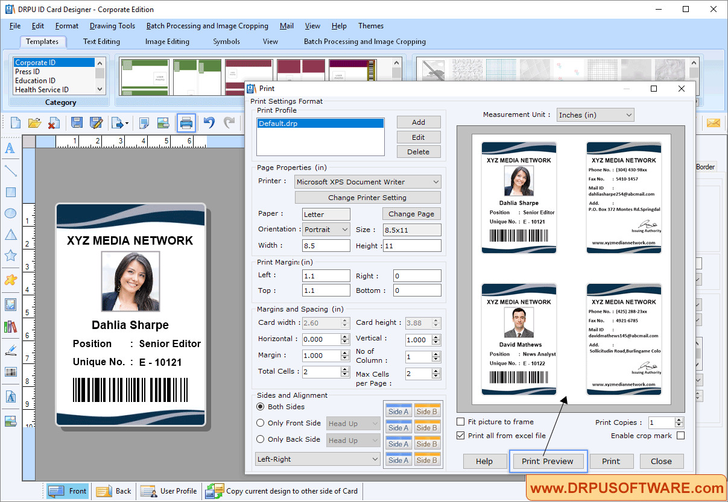
Task: Select the Signature tool
Action: click(x=10, y=348)
